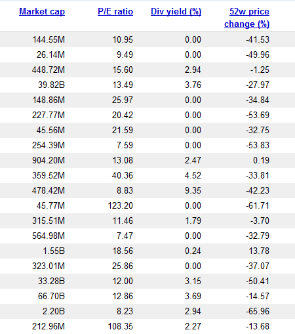Sort table by Market cap column
This screenshot has height=334, width=295.
(x=42, y=11)
